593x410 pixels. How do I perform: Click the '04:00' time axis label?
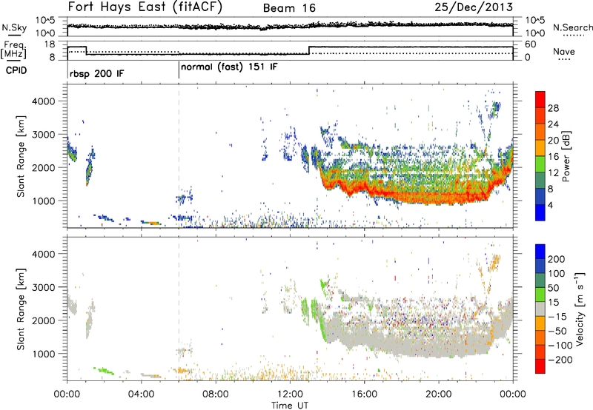(141, 394)
